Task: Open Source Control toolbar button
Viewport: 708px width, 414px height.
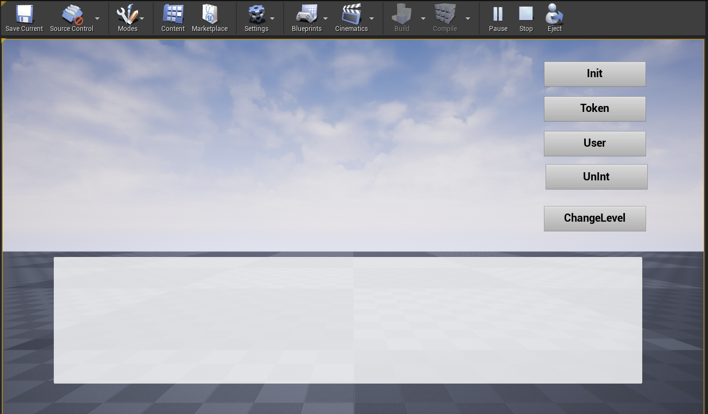Action: (x=71, y=18)
